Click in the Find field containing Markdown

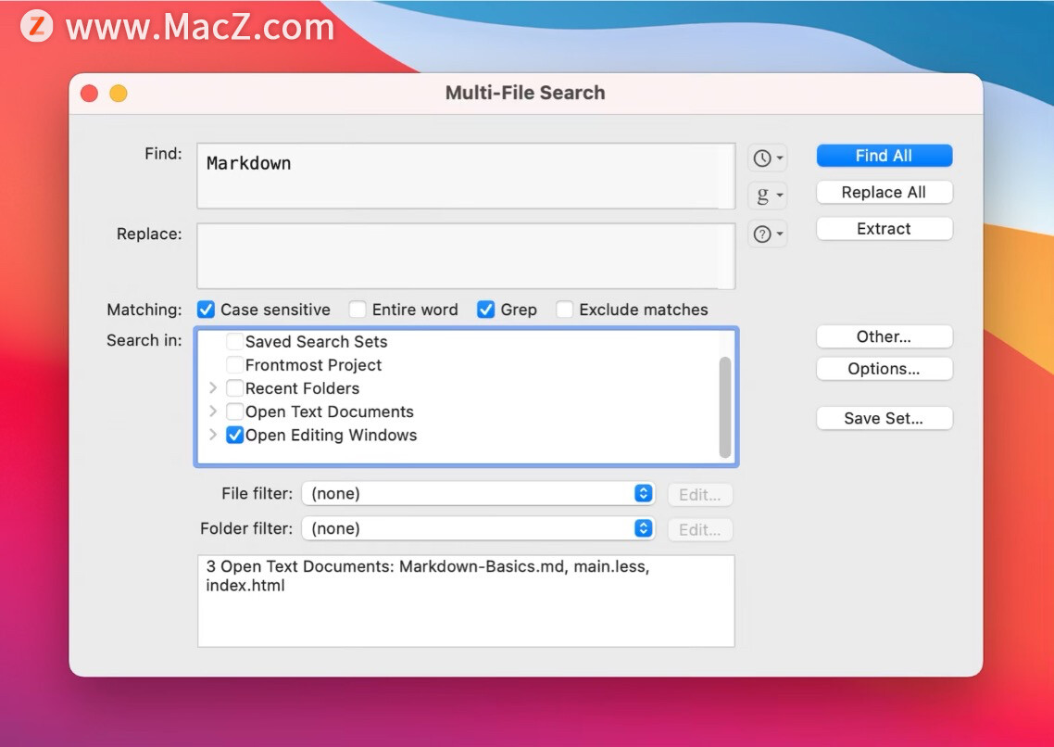click(466, 175)
